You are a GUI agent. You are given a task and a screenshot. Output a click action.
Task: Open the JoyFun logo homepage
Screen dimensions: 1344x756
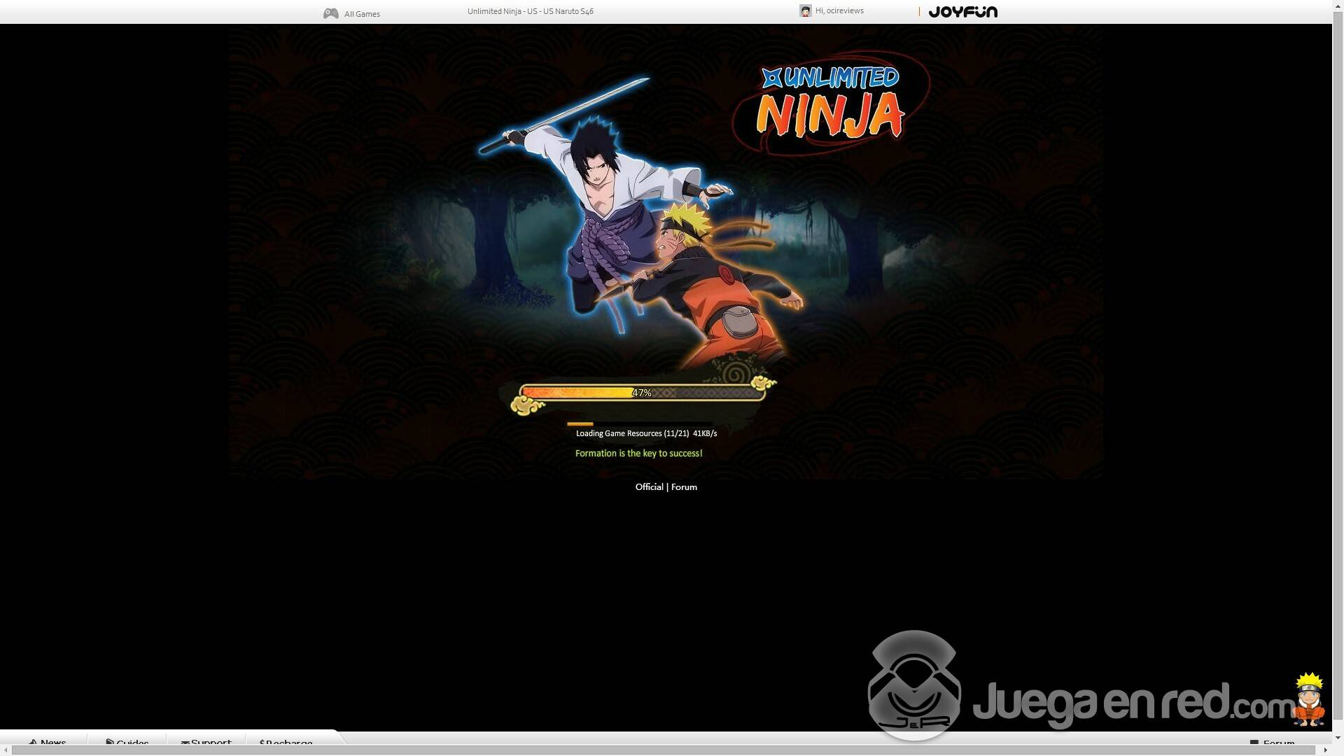coord(962,12)
